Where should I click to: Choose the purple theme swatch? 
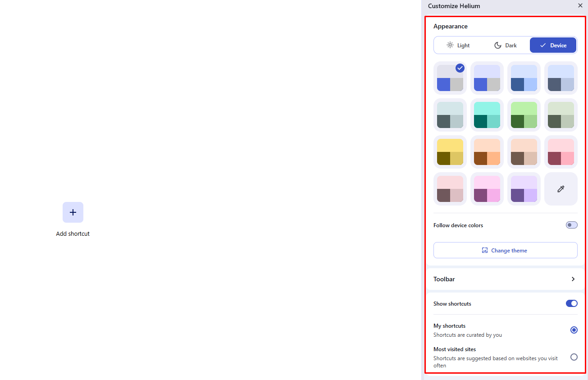(524, 188)
